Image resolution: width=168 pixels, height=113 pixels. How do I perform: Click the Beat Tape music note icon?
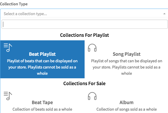pyautogui.click(x=8, y=96)
